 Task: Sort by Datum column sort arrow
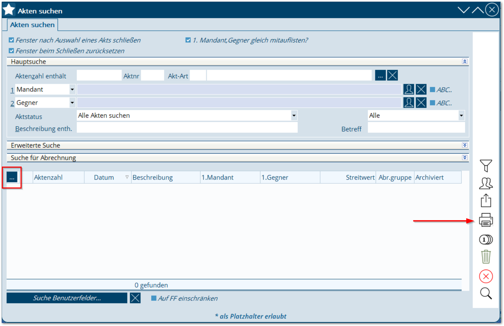tap(127, 177)
